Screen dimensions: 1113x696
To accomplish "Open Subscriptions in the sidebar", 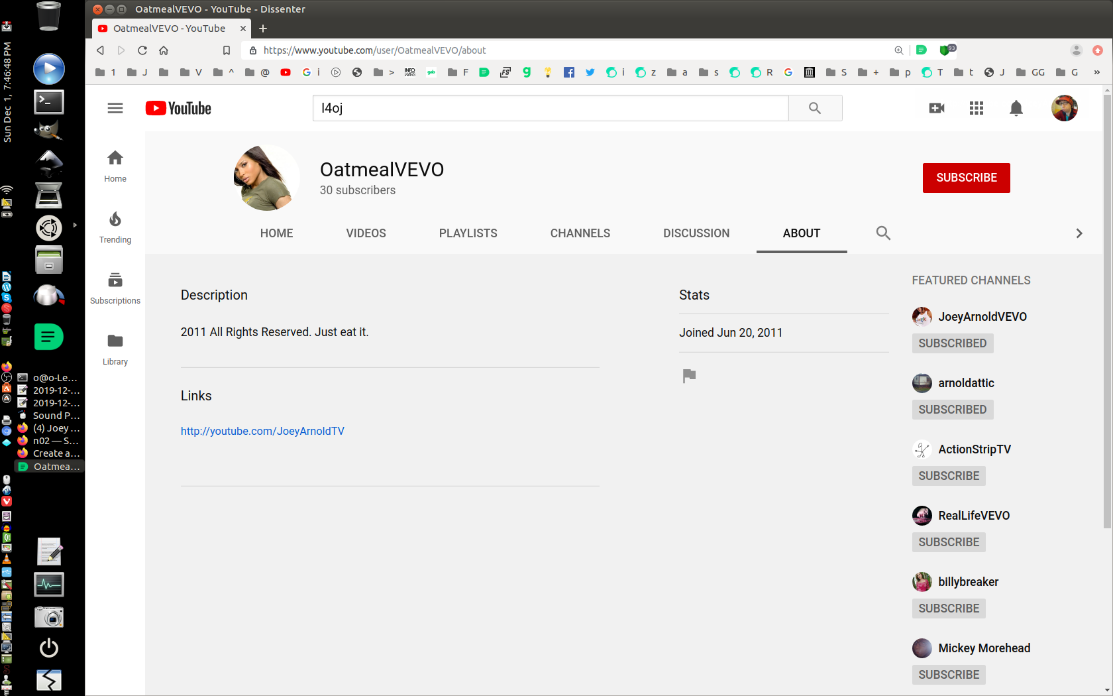I will point(115,288).
